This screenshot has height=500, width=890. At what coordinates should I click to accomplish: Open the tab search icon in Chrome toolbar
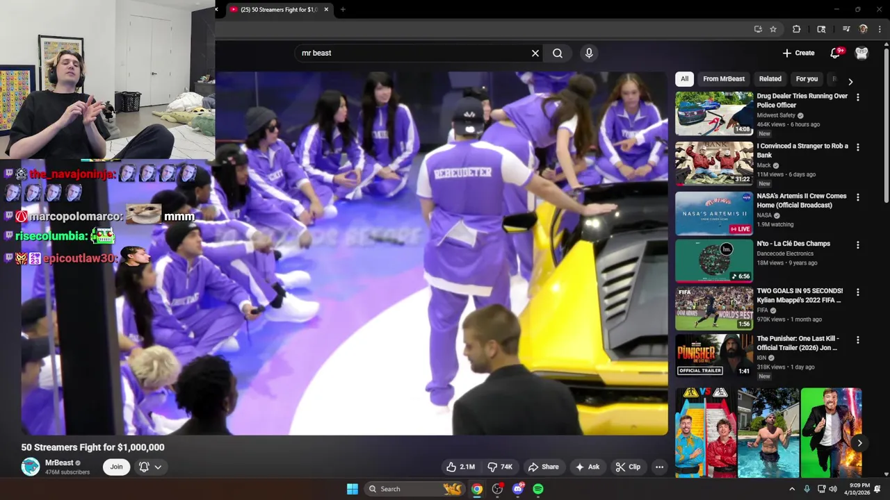pyautogui.click(x=821, y=29)
